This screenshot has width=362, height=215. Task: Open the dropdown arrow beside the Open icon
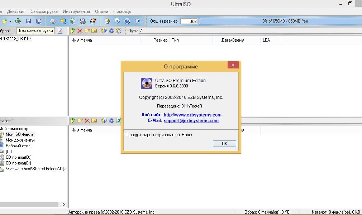point(10,21)
